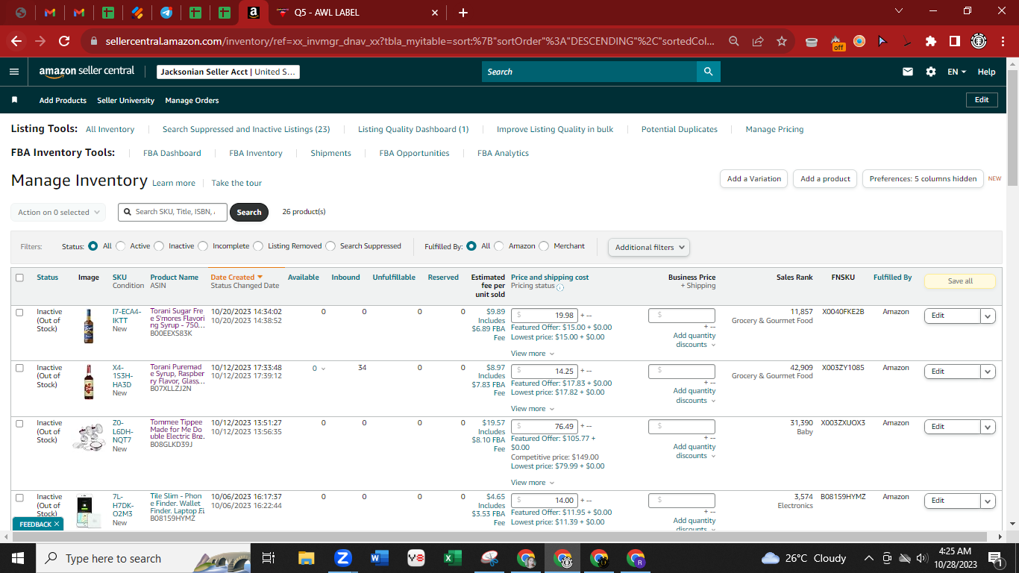
Task: Select the Inactive status radio button
Action: click(159, 246)
